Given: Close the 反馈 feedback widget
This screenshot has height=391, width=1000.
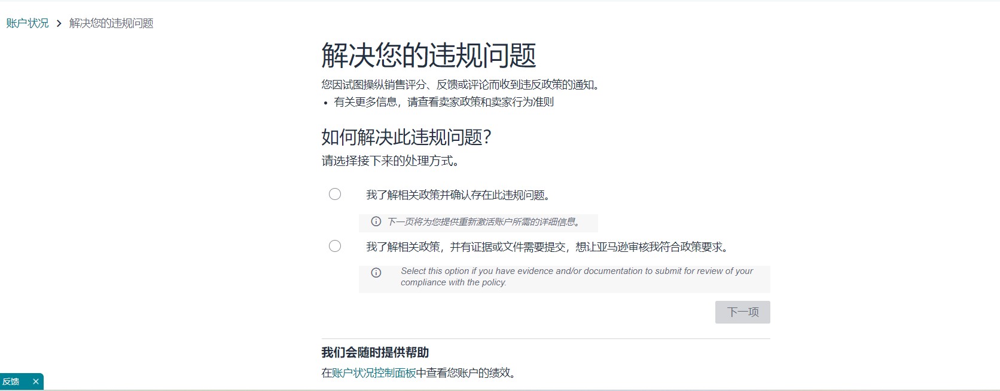Looking at the screenshot, I should pos(36,381).
